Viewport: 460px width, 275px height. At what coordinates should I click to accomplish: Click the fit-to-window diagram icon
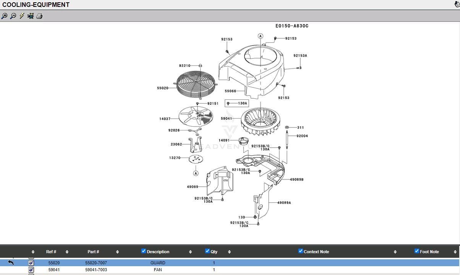(31, 16)
